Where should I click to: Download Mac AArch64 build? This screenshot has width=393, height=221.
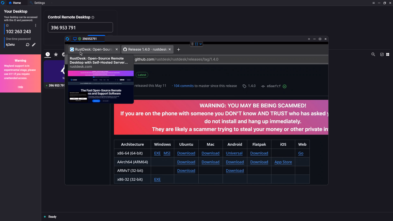[x=210, y=162]
